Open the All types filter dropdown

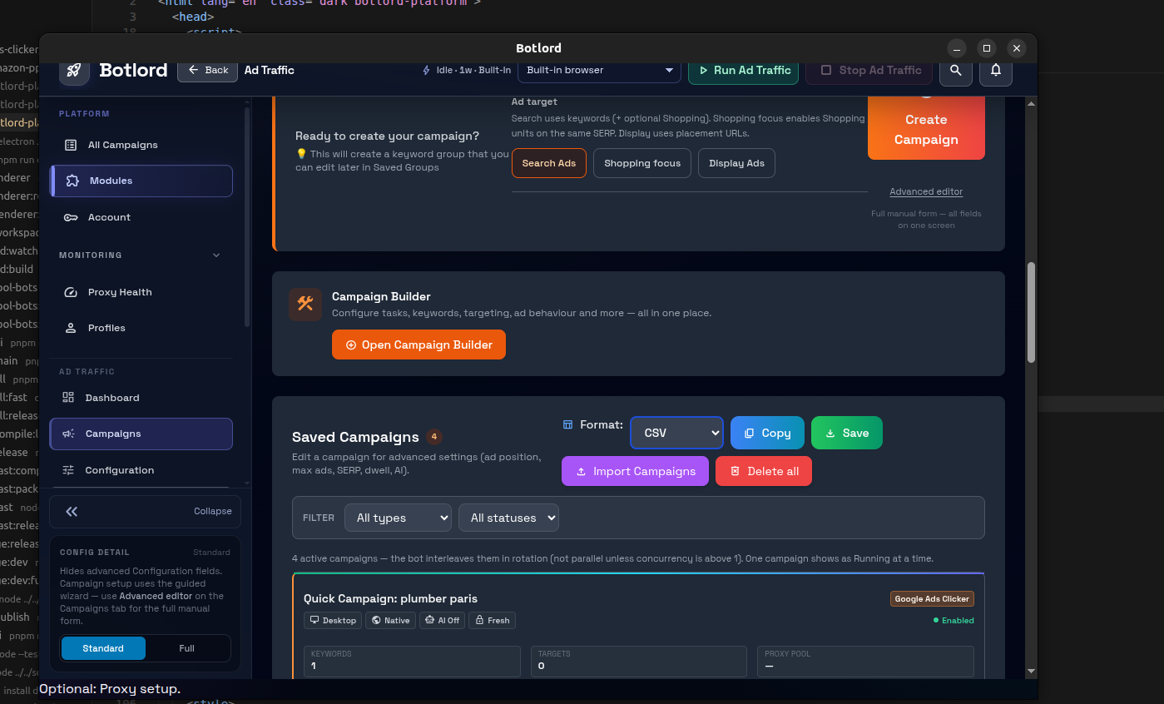coord(398,518)
